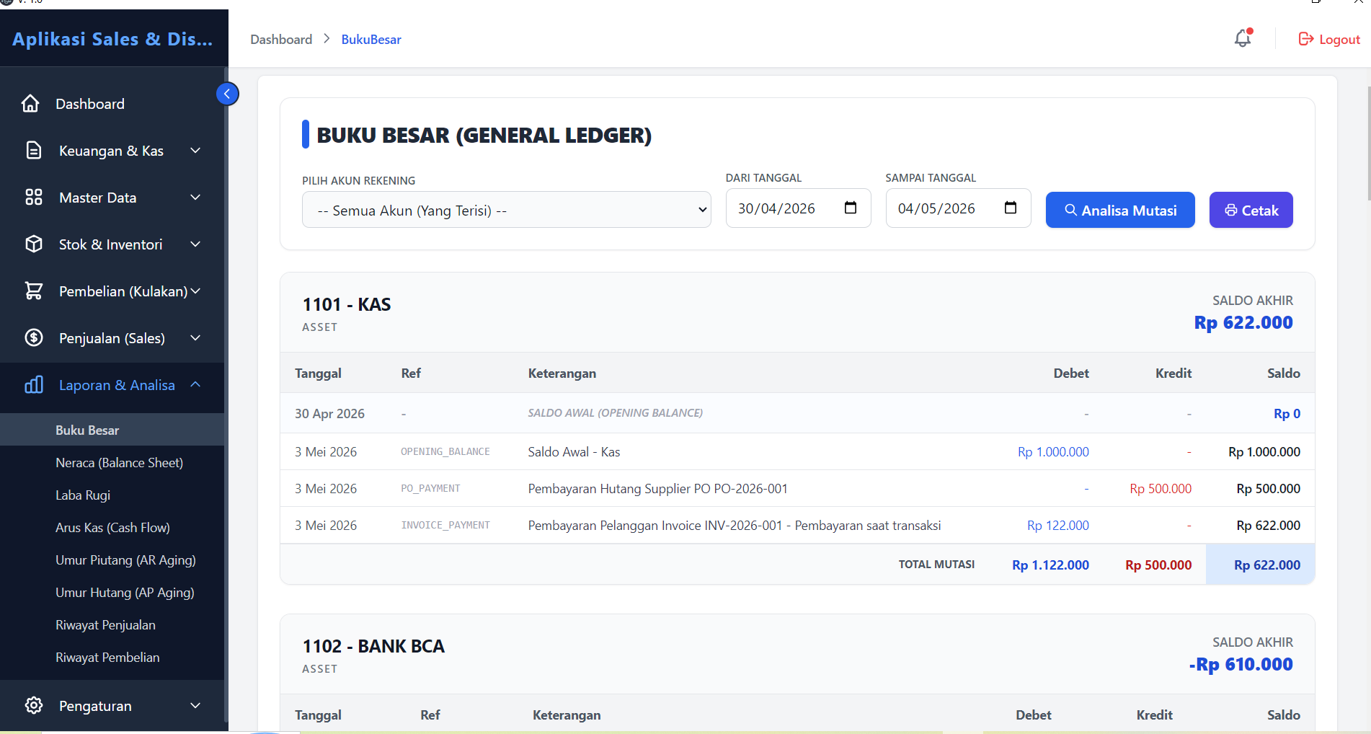Viewport: 1371px width, 734px height.
Task: Expand the Pengaturan chevron
Action: click(x=195, y=705)
